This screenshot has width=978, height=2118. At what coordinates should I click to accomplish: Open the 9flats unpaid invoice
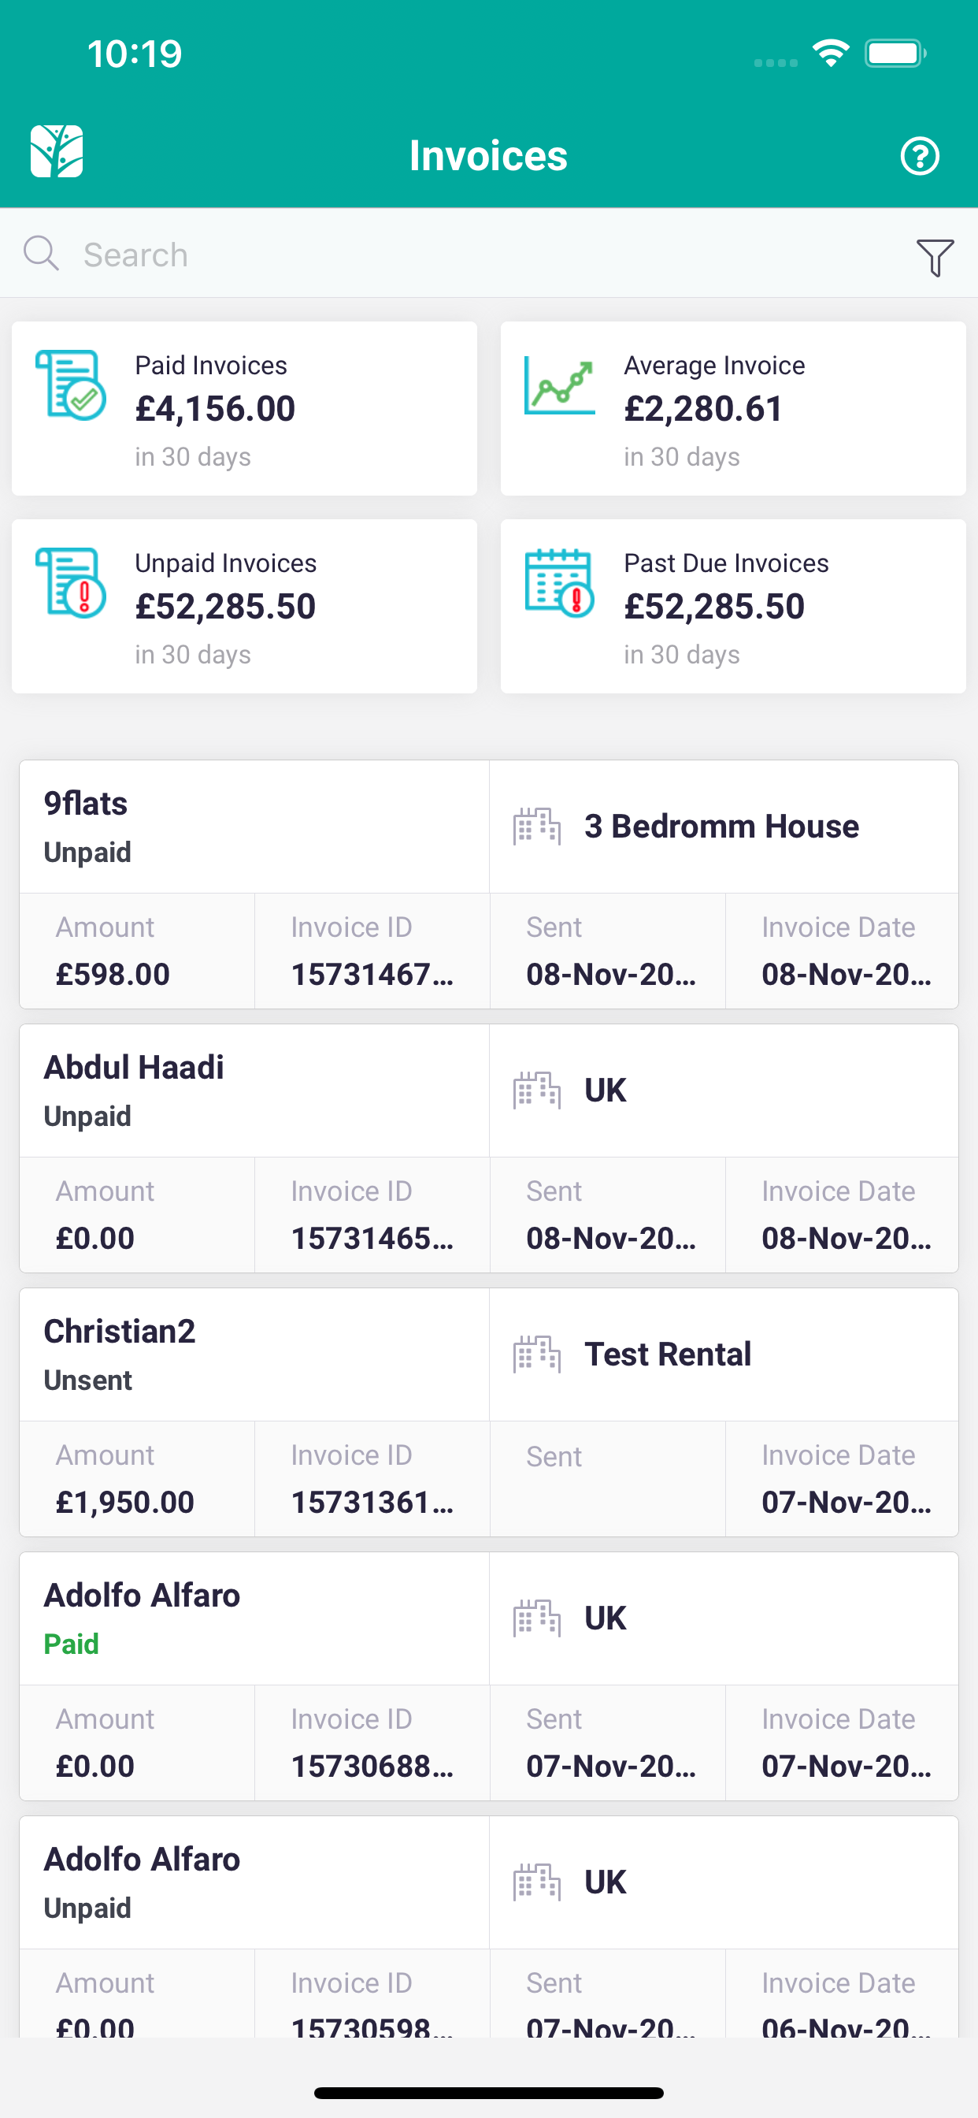tap(489, 885)
